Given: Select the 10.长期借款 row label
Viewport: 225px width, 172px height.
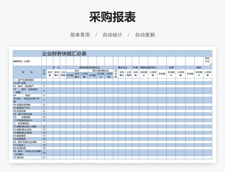Looking at the screenshot, I should pyautogui.click(x=27, y=117).
